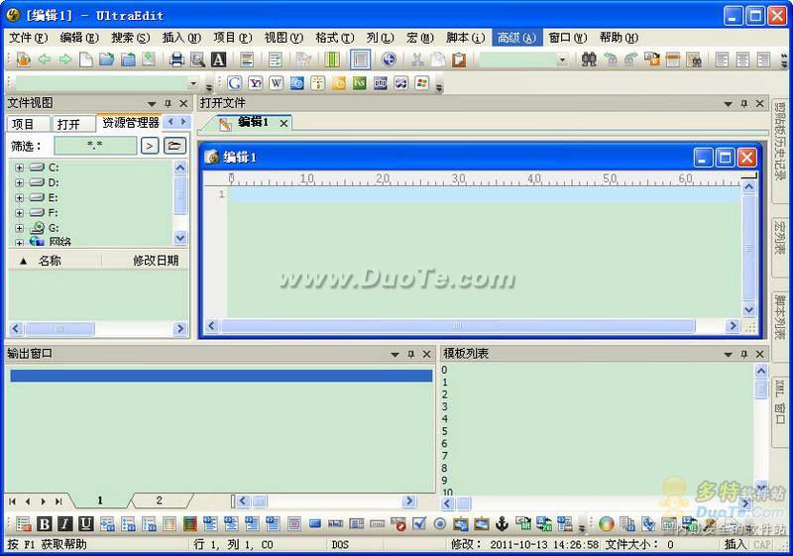Click the anchor icon in HTML toolbar

[x=502, y=524]
